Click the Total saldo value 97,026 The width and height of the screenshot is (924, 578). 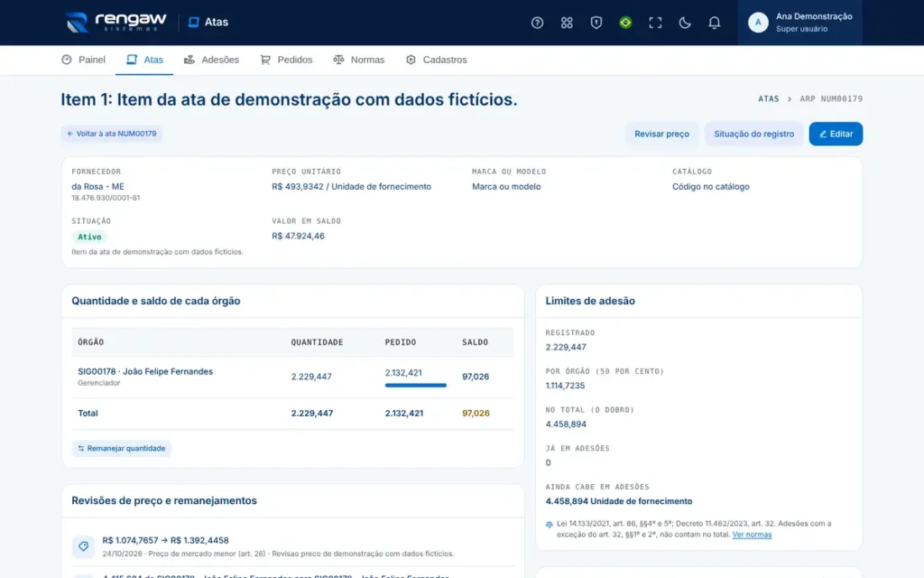click(476, 414)
